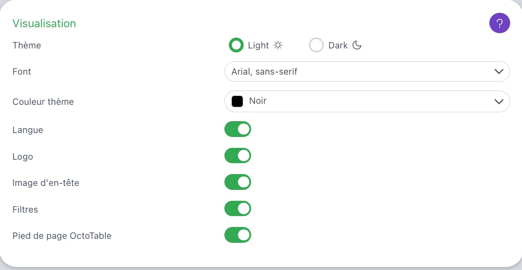The width and height of the screenshot is (522, 270).
Task: Select the Light theme radio button
Action: click(x=237, y=45)
